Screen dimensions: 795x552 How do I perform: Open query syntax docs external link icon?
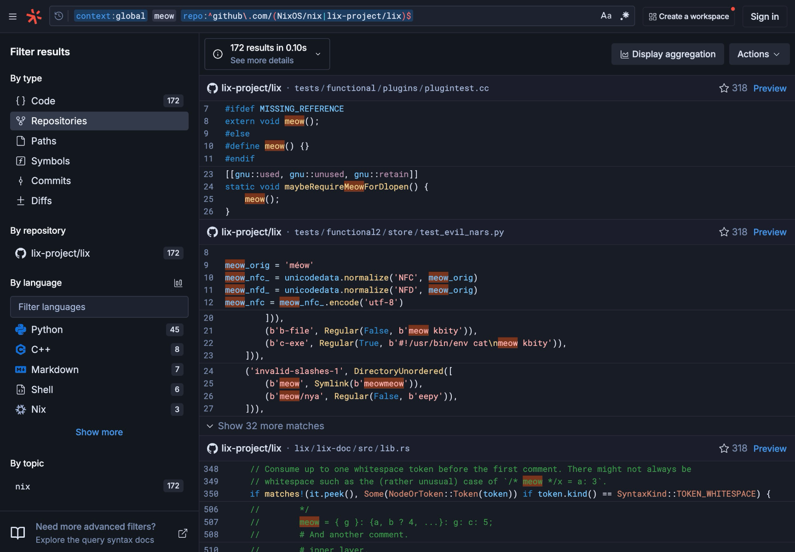183,533
